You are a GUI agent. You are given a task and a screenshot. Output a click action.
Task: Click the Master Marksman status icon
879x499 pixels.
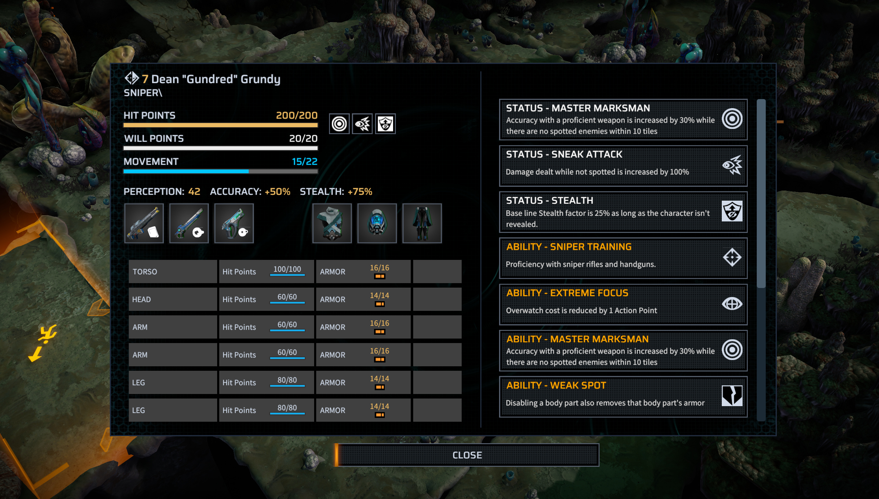click(339, 124)
